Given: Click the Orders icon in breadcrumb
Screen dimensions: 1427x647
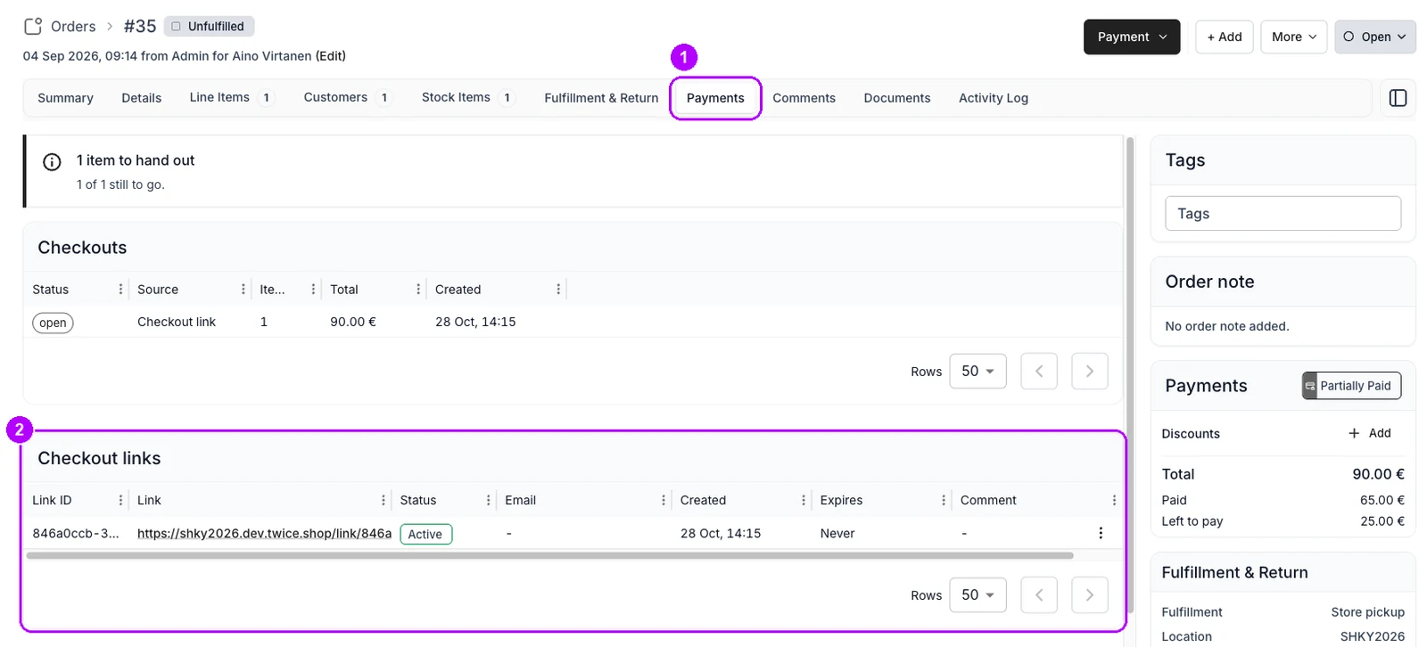Looking at the screenshot, I should (x=33, y=26).
